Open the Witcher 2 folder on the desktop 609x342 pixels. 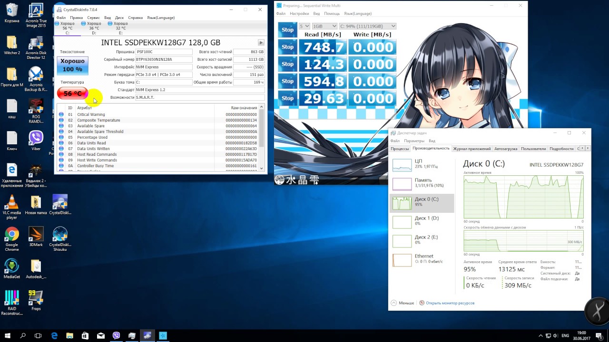[x=12, y=45]
